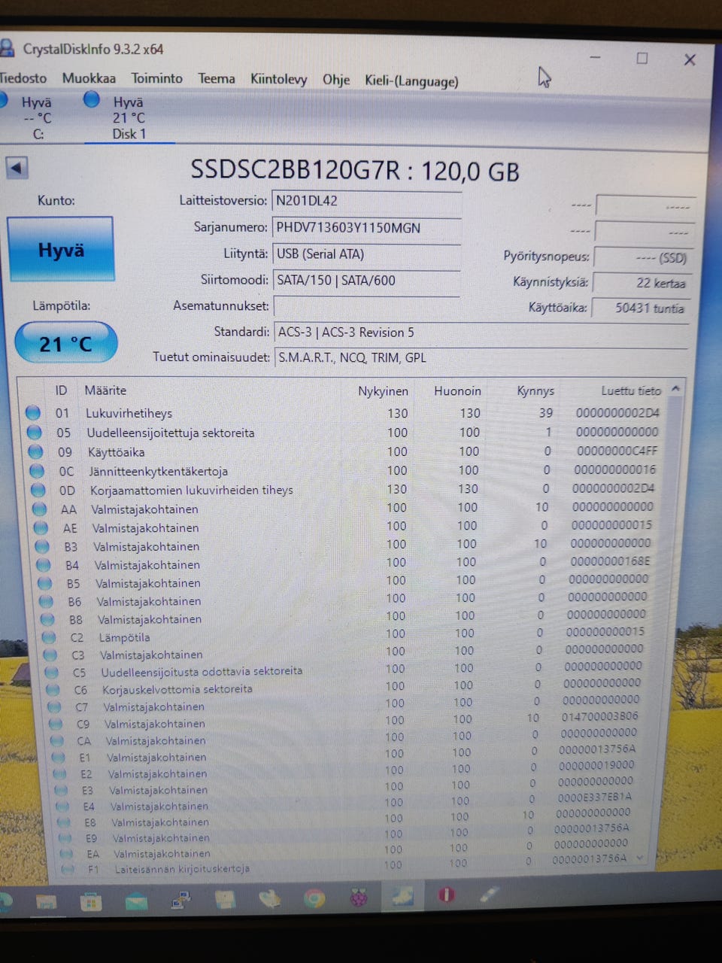Click the Hyvä health status button

60,249
